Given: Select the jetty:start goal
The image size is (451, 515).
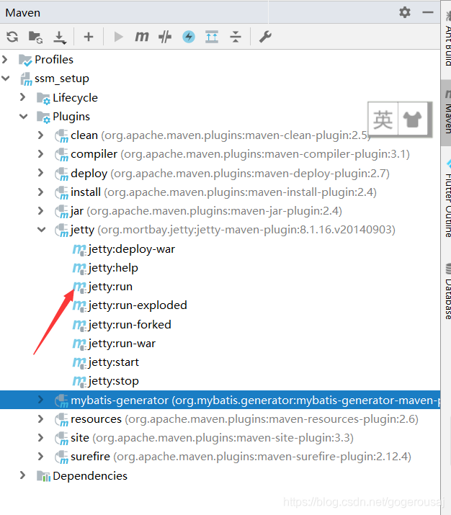Looking at the screenshot, I should point(113,362).
